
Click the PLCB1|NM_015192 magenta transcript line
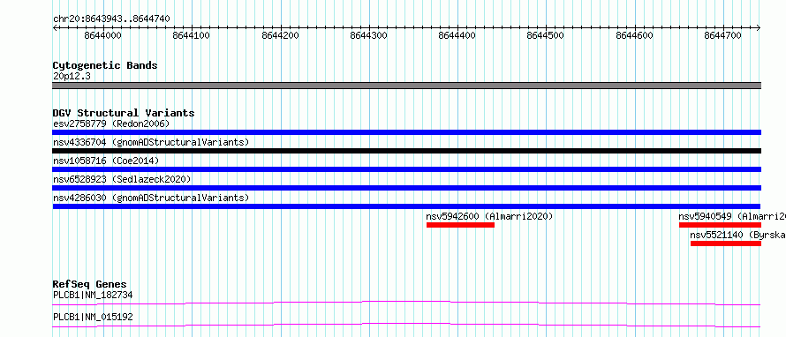pos(406,325)
